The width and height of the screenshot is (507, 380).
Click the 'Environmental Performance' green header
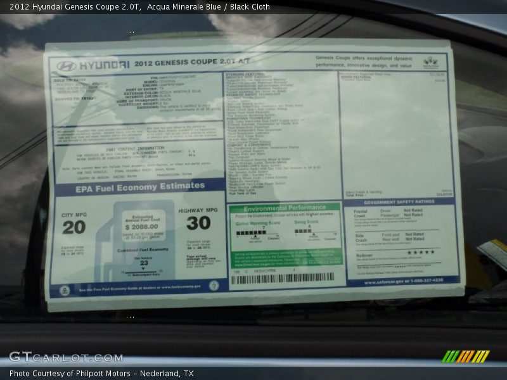click(285, 208)
